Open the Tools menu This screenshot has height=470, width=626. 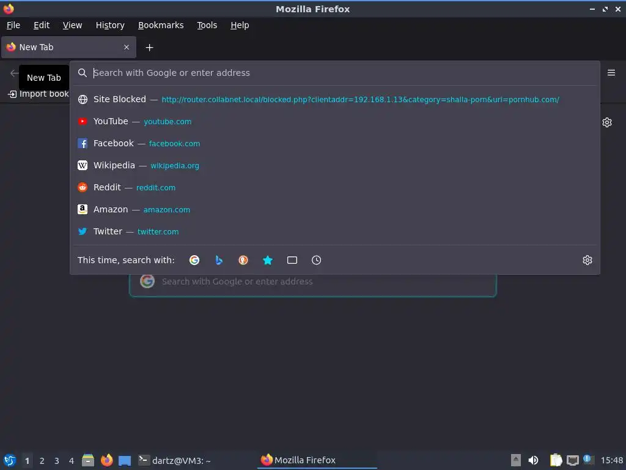click(207, 25)
